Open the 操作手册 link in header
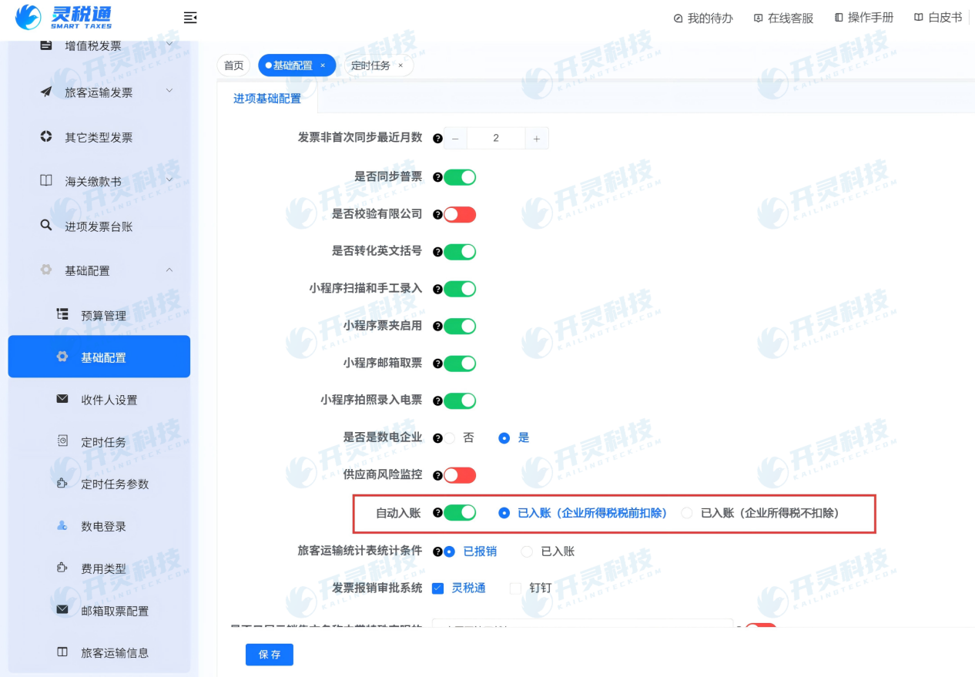 864,18
